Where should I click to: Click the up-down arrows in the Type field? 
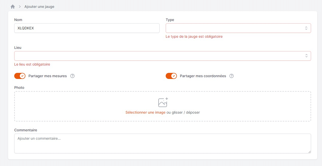(x=306, y=28)
